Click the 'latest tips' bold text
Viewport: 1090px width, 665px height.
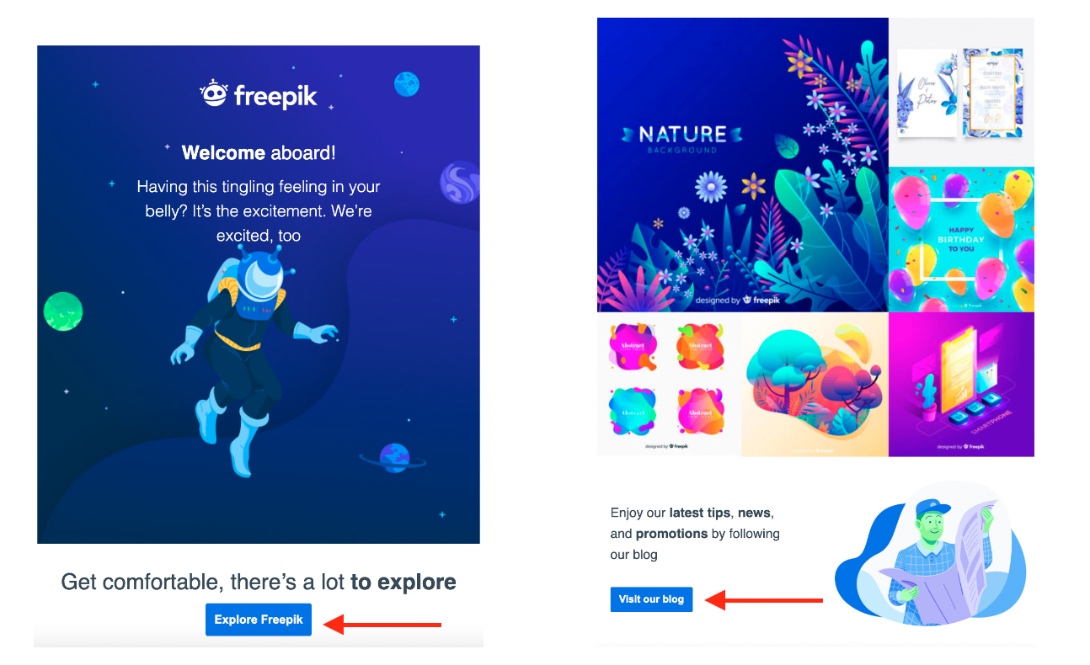pyautogui.click(x=700, y=512)
